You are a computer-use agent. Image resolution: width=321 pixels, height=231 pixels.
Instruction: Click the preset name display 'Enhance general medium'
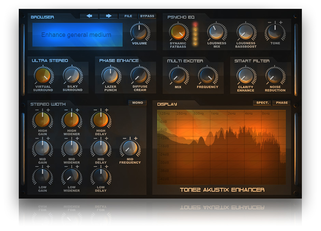(77, 35)
